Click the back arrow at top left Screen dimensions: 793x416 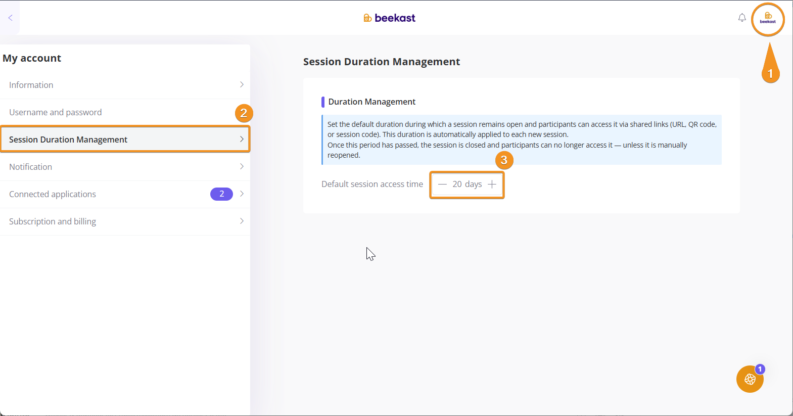[10, 18]
